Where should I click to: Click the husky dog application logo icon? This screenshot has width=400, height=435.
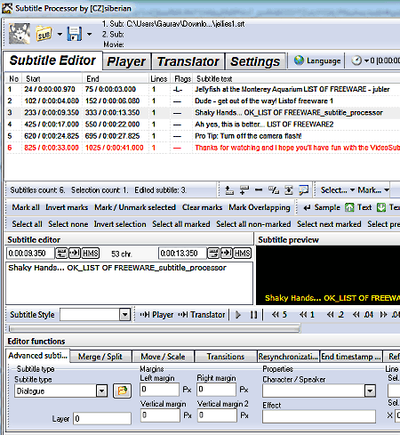[x=20, y=34]
